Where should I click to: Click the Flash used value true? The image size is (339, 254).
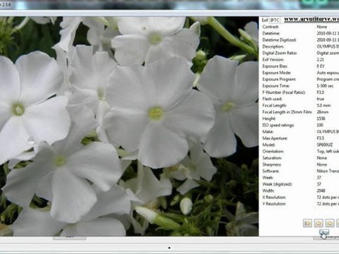click(x=321, y=99)
